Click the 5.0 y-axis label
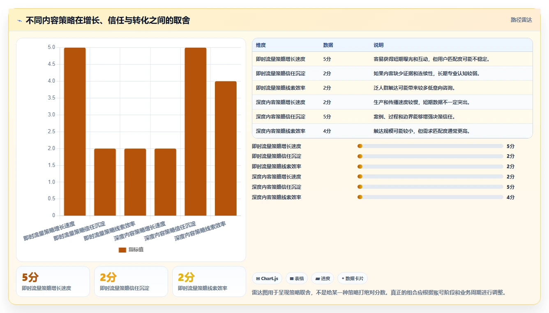This screenshot has width=549, height=313. tap(51, 47)
